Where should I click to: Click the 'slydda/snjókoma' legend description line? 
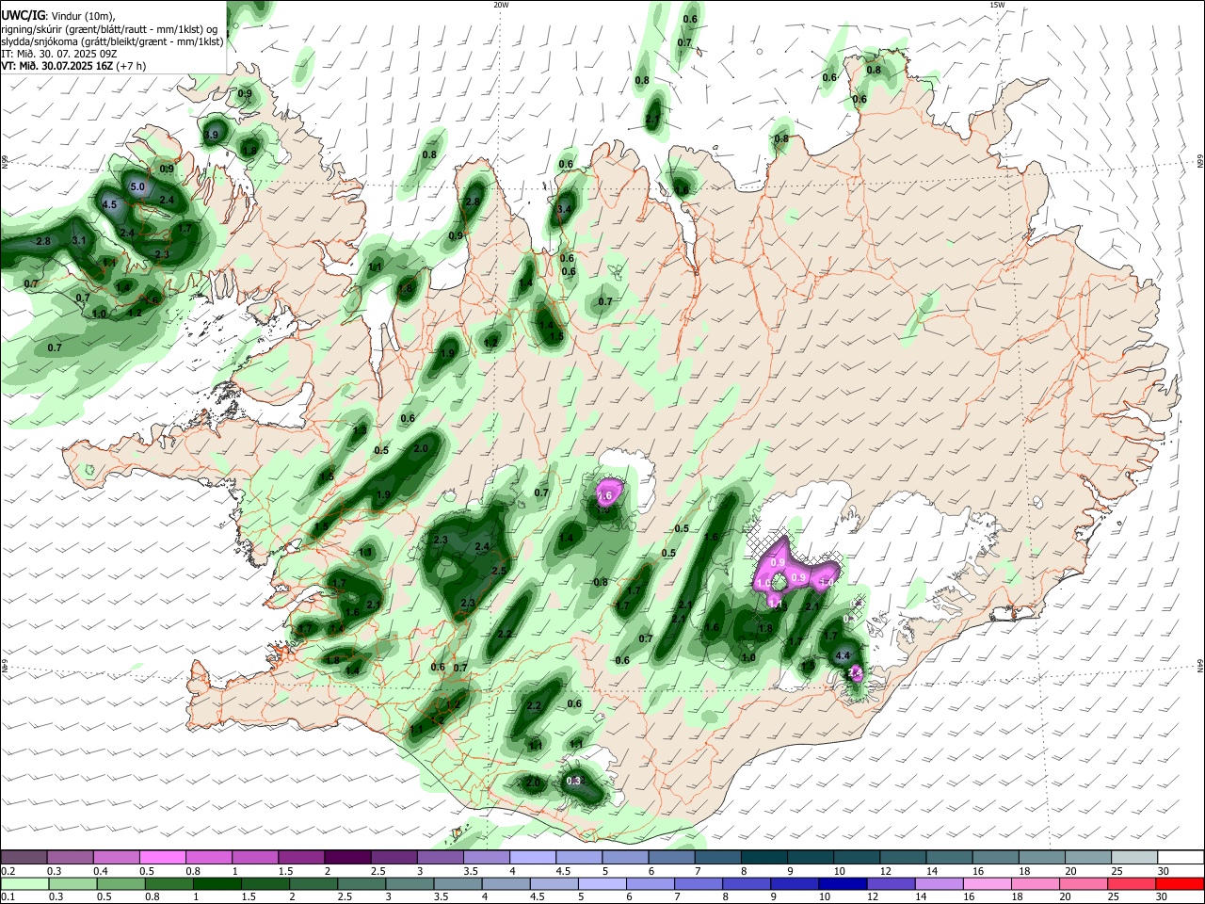(112, 41)
